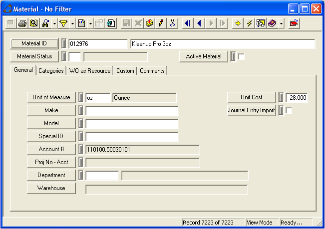Expand the report document dropdown arrow
Screen dimensions: 325x229
click(90, 23)
